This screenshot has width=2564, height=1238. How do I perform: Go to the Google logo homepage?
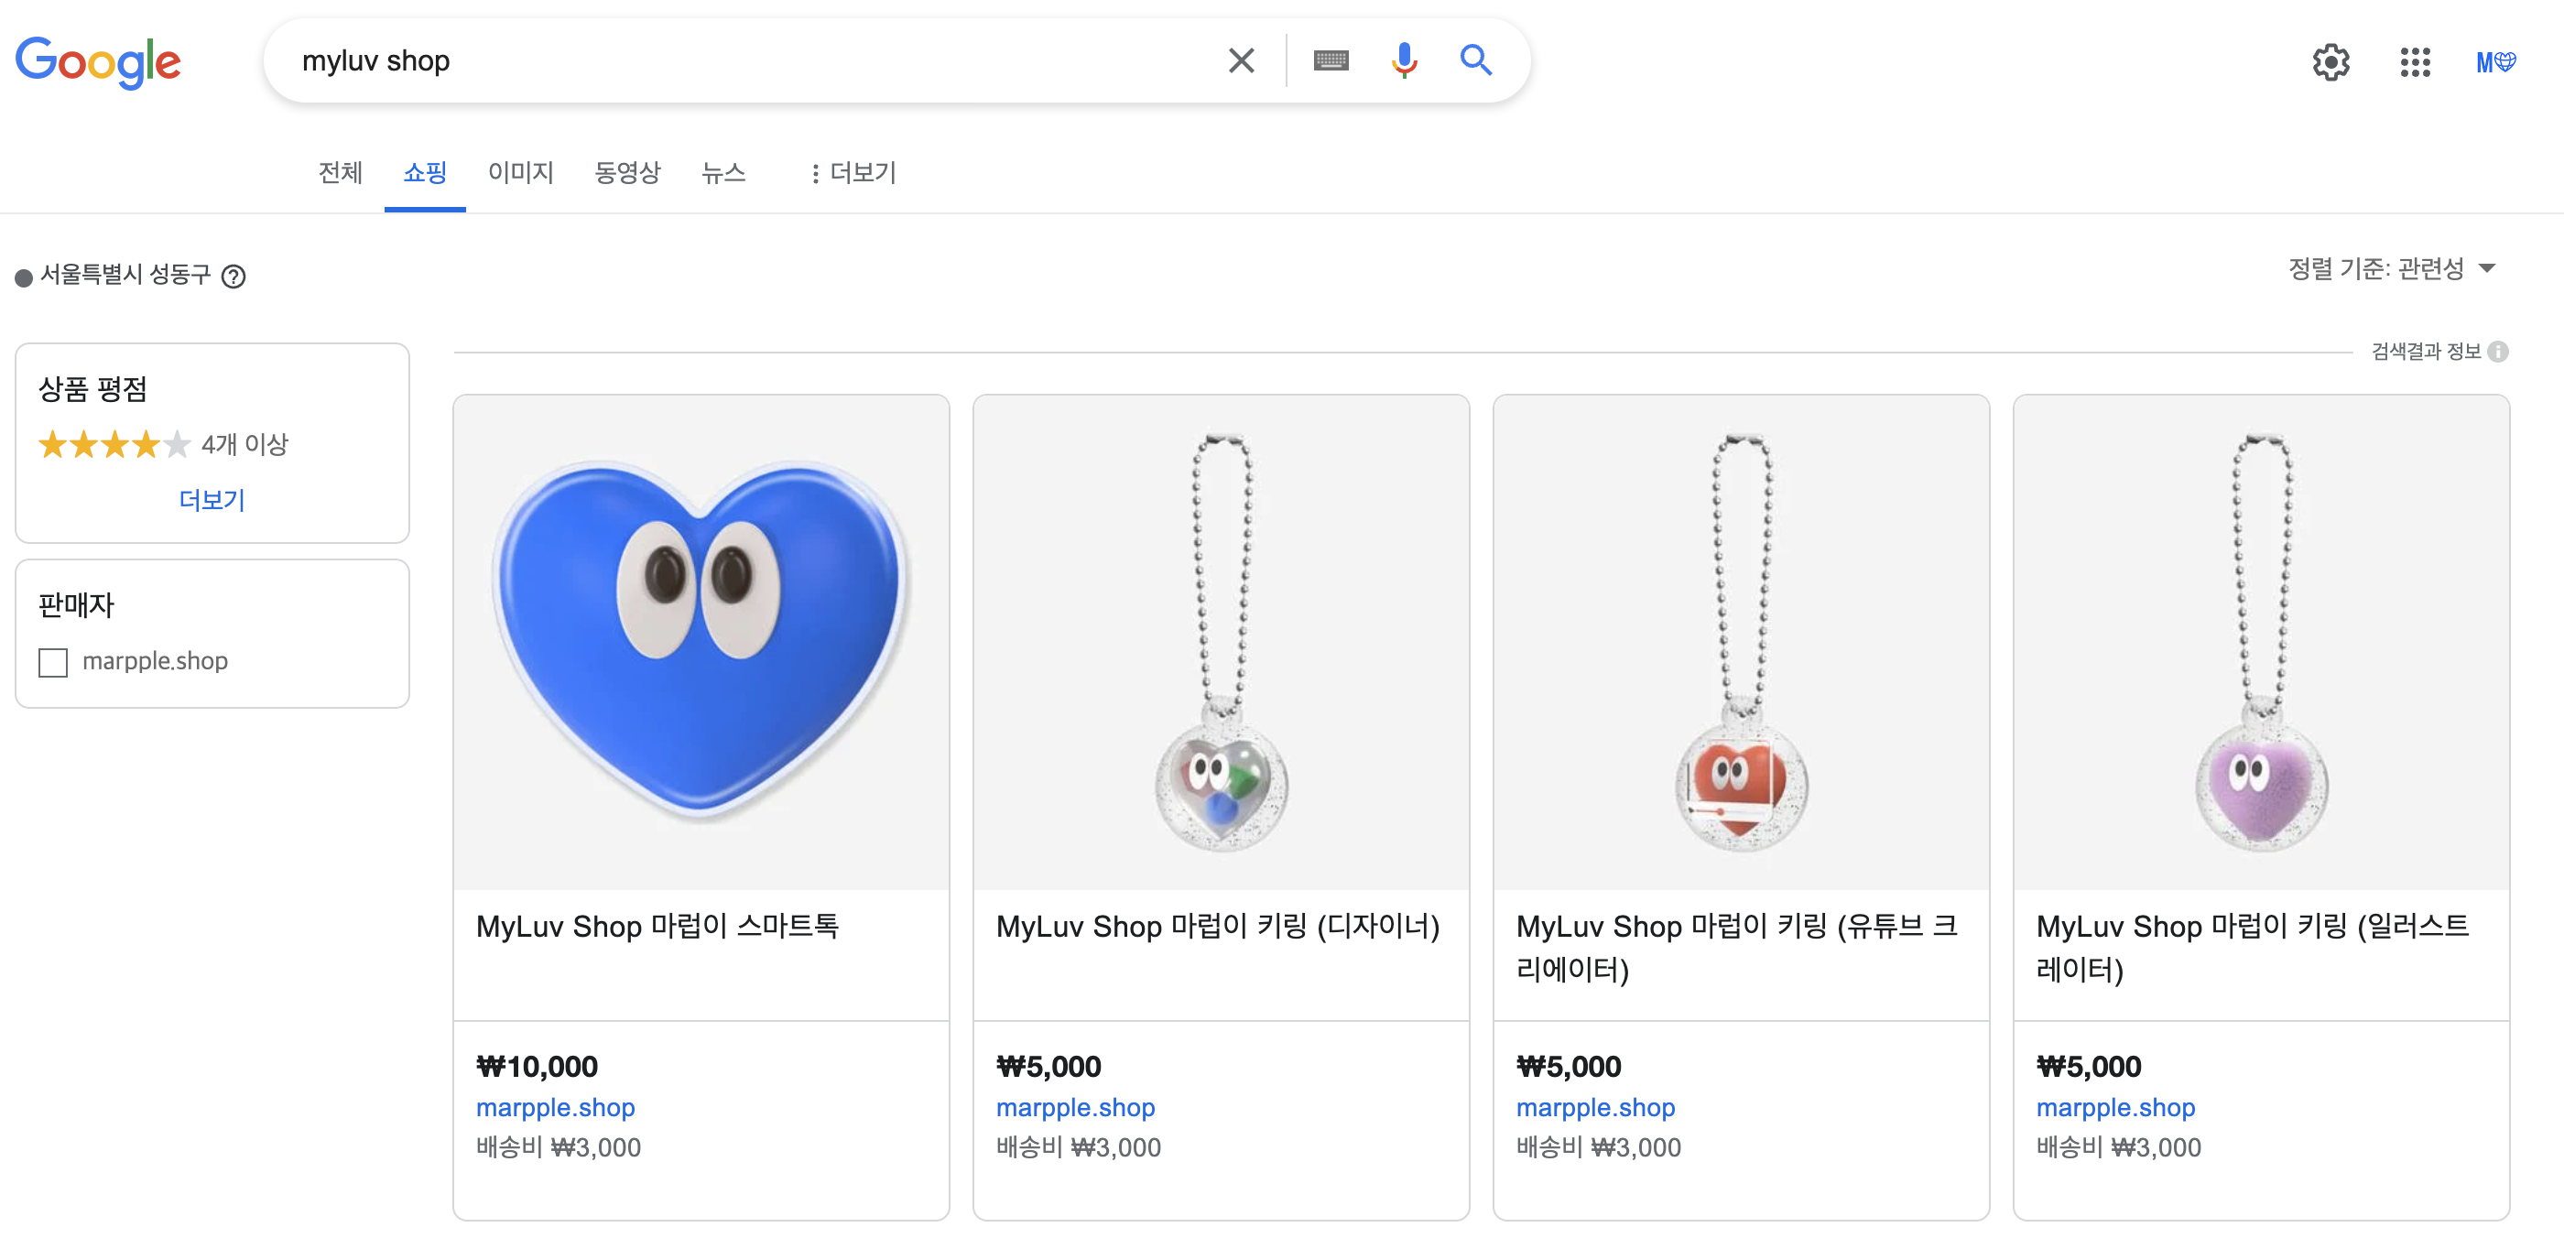click(x=98, y=61)
